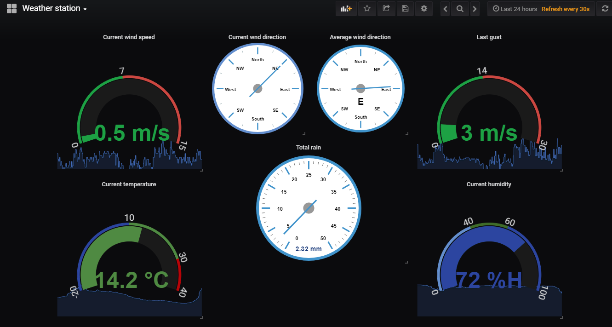Screen dimensions: 612x327
Task: Click the Average wind direction compass dial
Action: [360, 88]
